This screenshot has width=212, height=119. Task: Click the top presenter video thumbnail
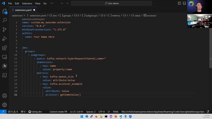click(199, 7)
